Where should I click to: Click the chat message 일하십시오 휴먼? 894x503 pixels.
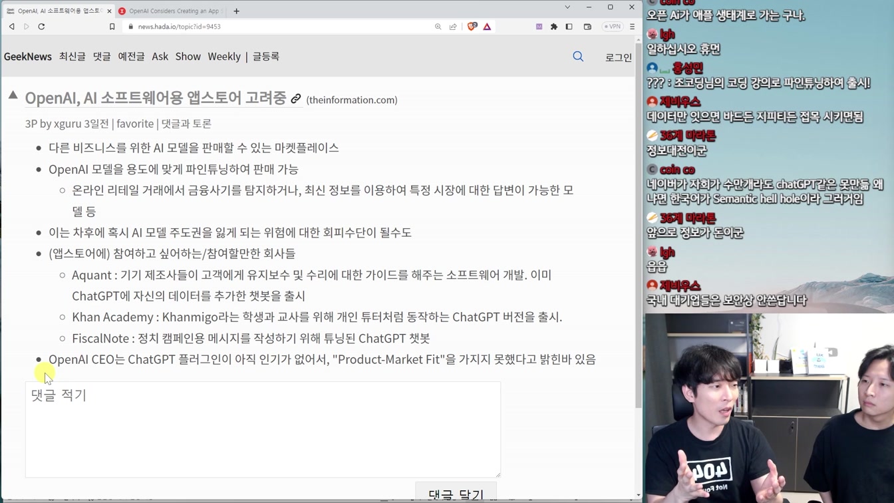coord(684,49)
